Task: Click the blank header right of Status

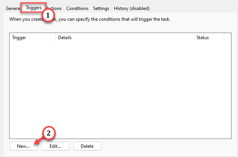Action: click(228, 38)
